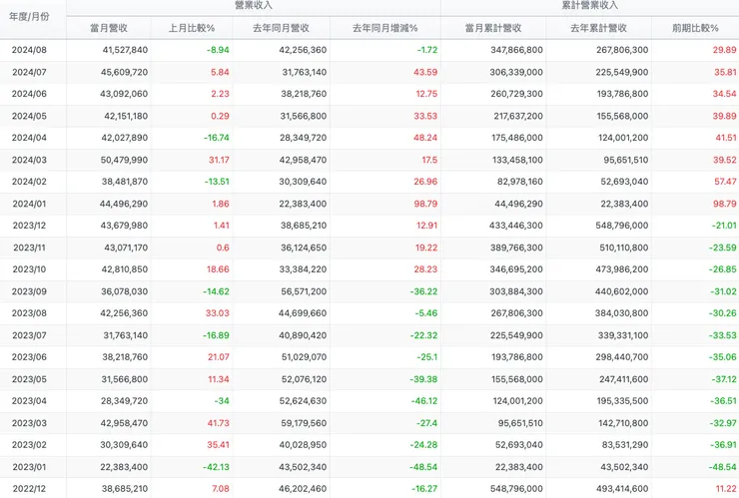This screenshot has width=739, height=498.
Task: Click period comparison value 57.47
Action: (x=725, y=182)
